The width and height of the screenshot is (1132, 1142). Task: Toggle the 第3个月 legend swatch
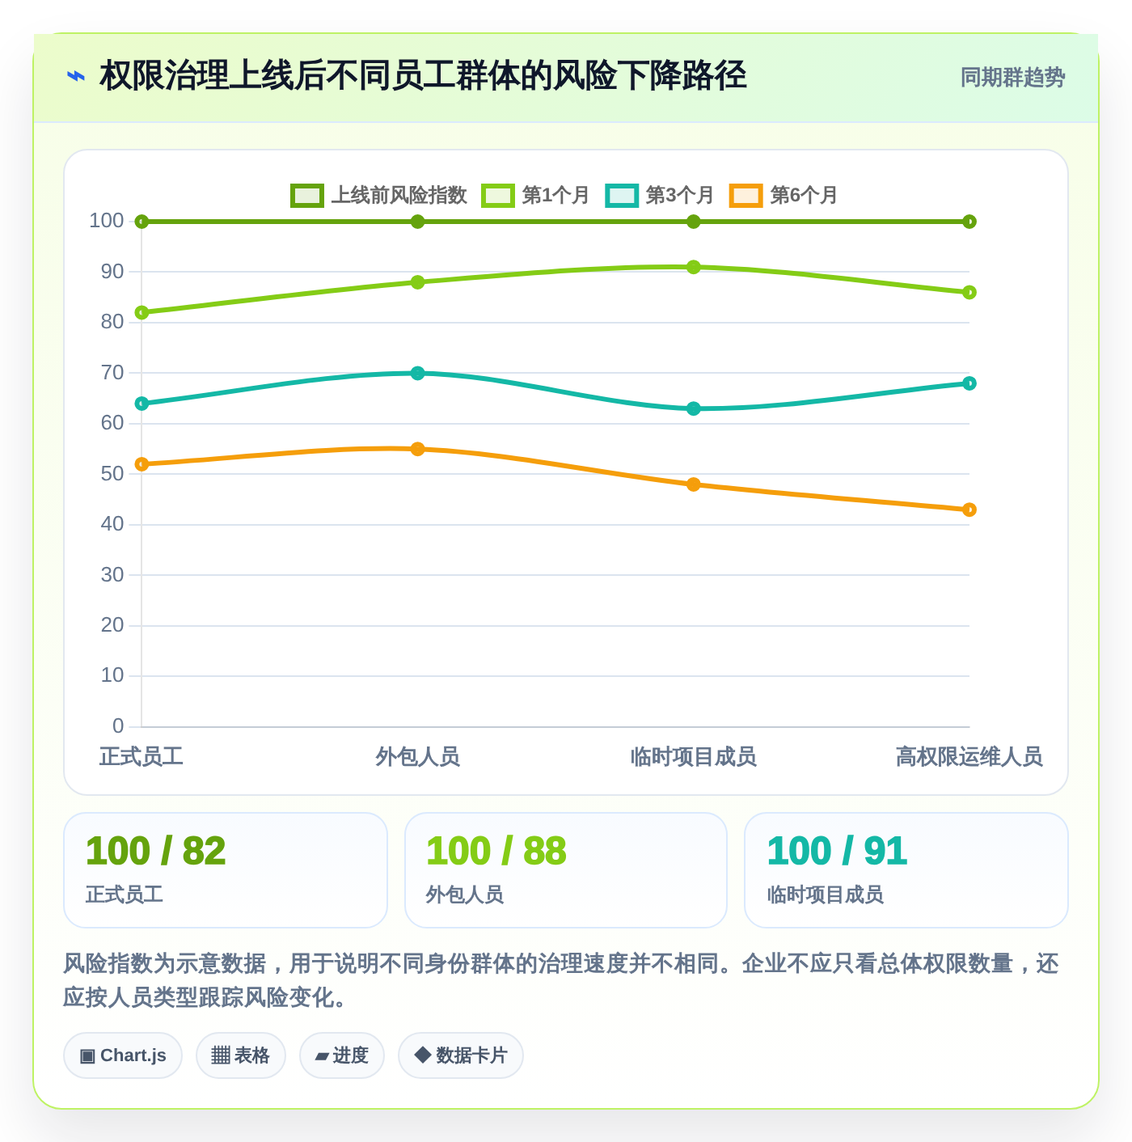click(x=622, y=196)
